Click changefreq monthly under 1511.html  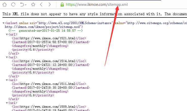pos(39,91)
